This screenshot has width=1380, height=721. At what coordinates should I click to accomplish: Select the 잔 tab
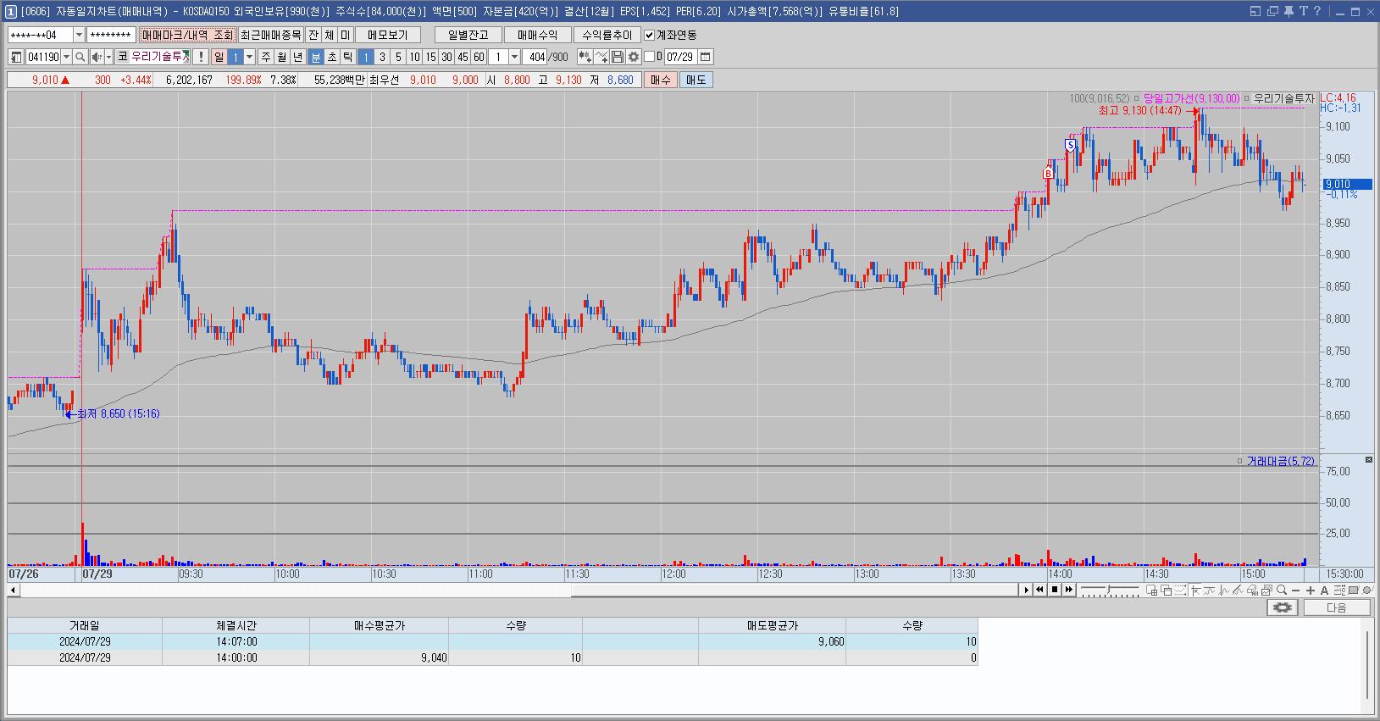coord(313,35)
